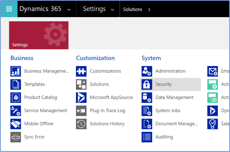Open the Service Management icon

(x=16, y=111)
